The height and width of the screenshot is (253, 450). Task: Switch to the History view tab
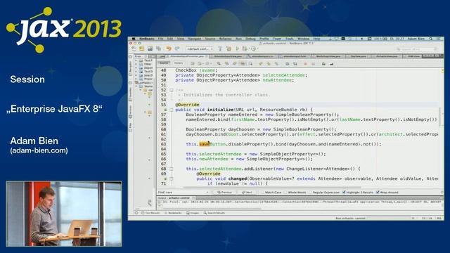coord(178,63)
